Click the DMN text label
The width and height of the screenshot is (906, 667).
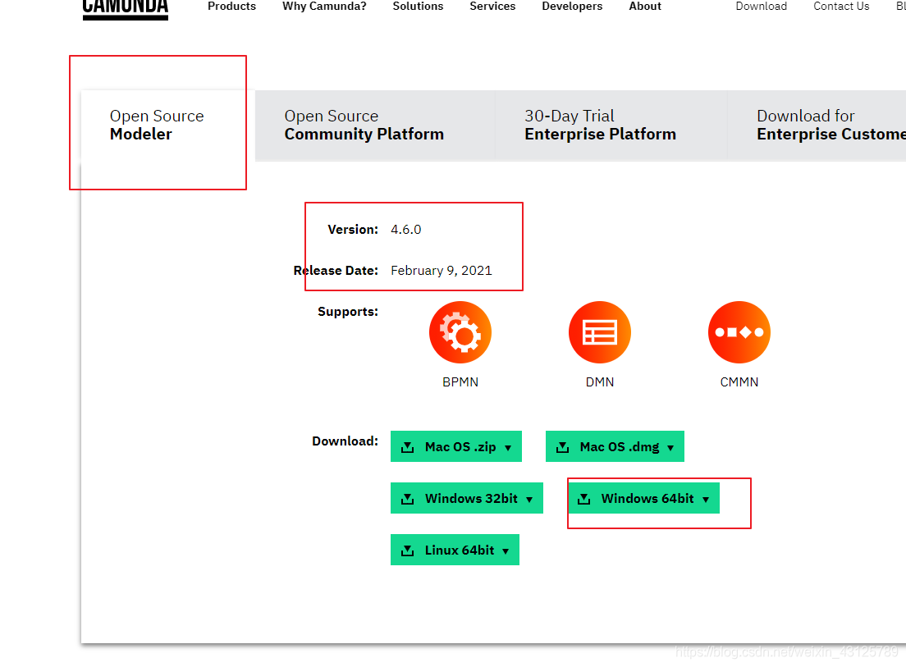coord(600,382)
